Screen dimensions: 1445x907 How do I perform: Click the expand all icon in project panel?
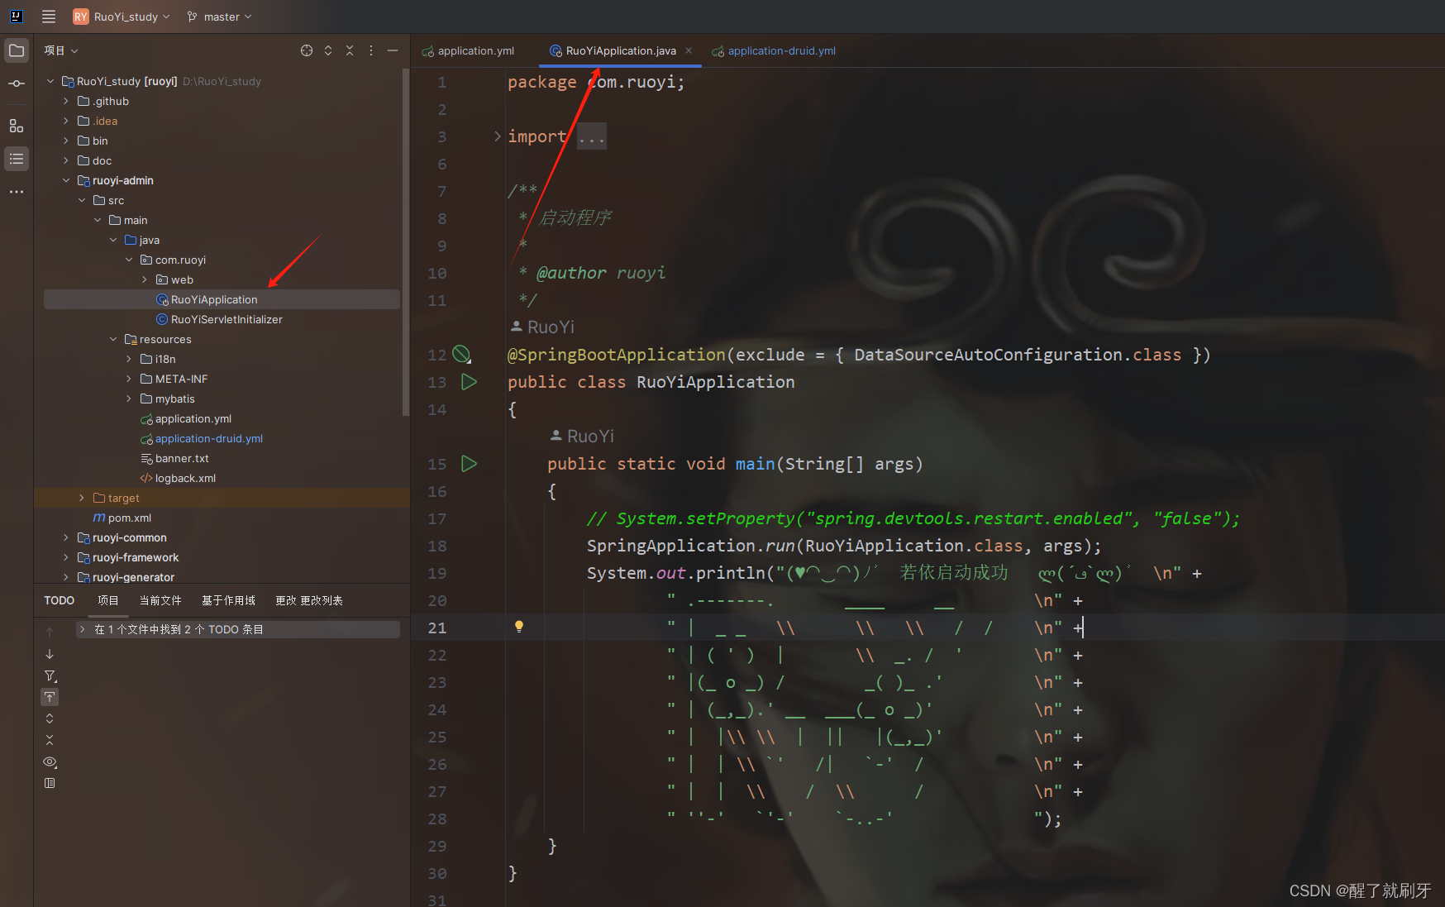click(x=328, y=50)
